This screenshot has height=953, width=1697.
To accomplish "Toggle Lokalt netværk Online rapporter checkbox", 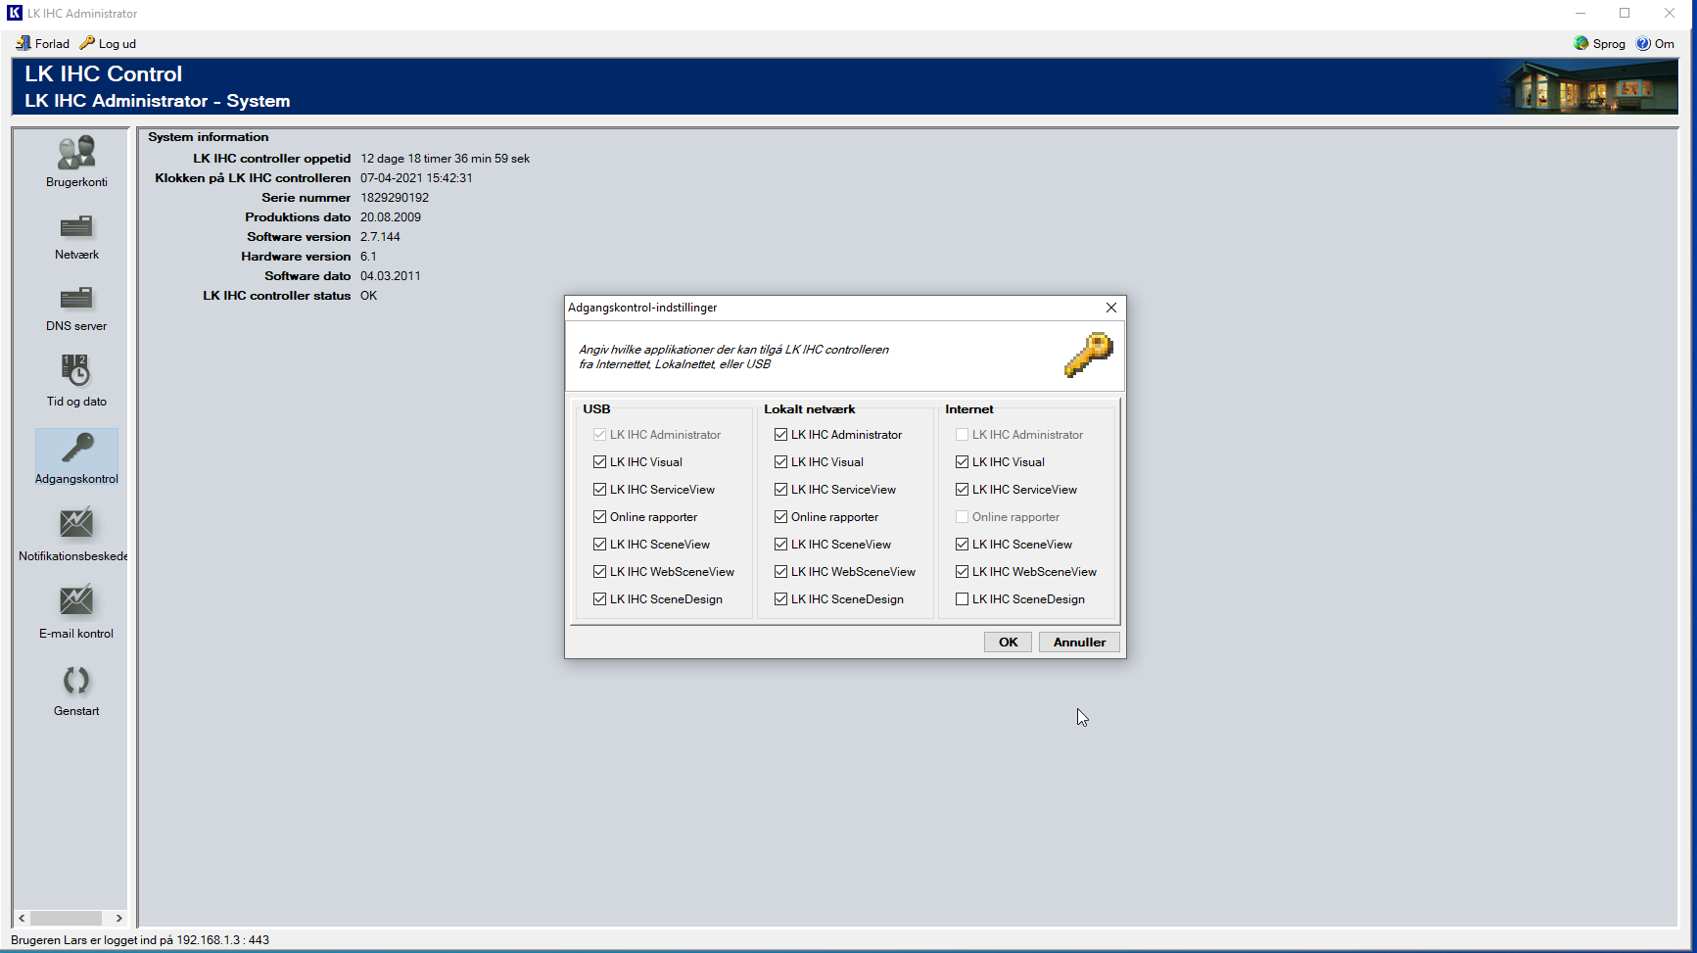I will [x=780, y=517].
